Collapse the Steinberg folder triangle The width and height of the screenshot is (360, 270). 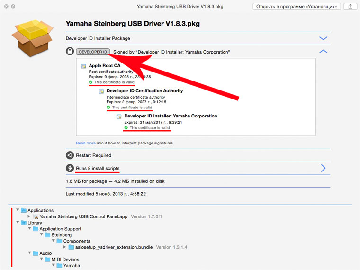click(x=42, y=234)
